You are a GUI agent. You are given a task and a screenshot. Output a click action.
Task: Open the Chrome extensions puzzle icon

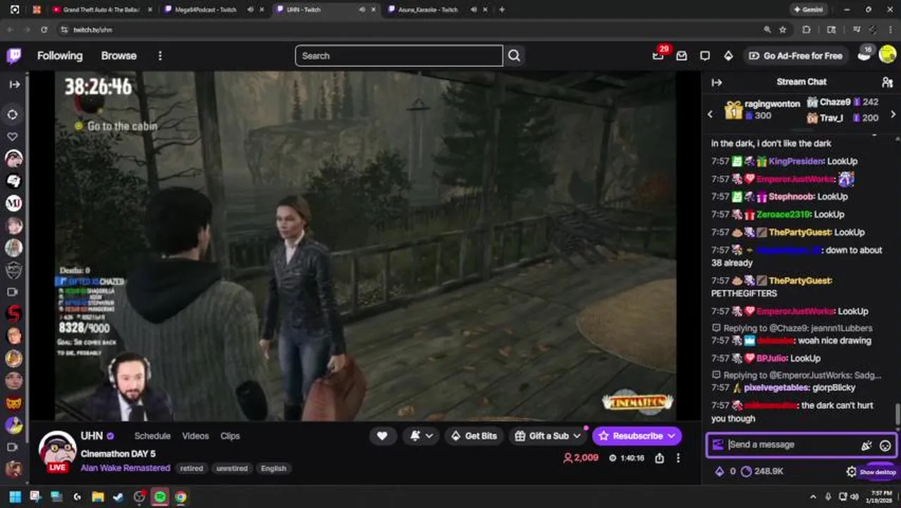807,30
